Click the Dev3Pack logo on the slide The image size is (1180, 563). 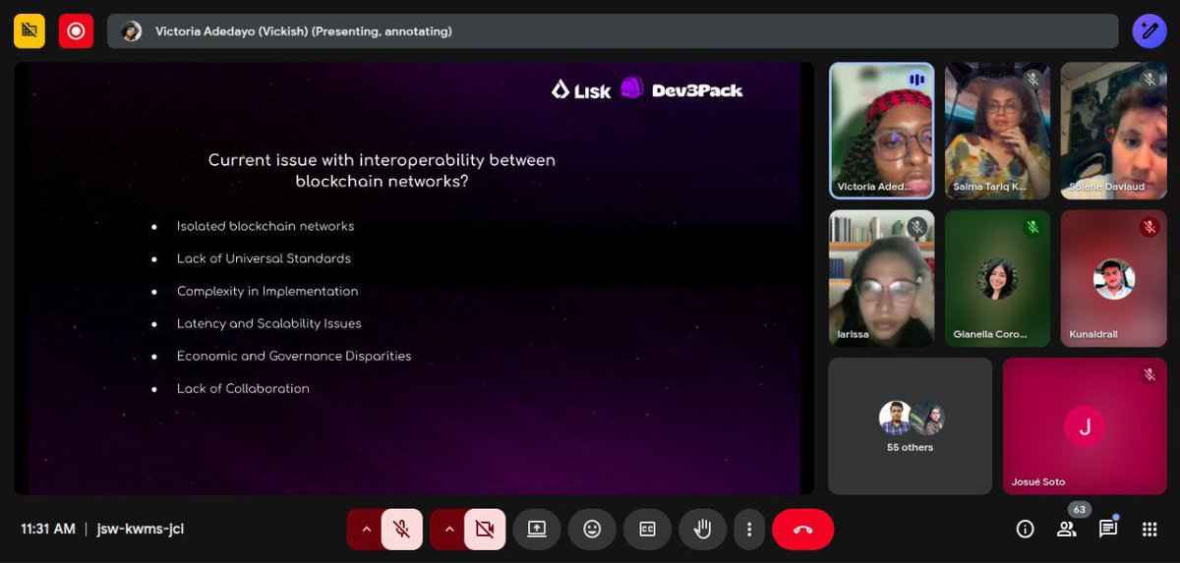[x=682, y=89]
